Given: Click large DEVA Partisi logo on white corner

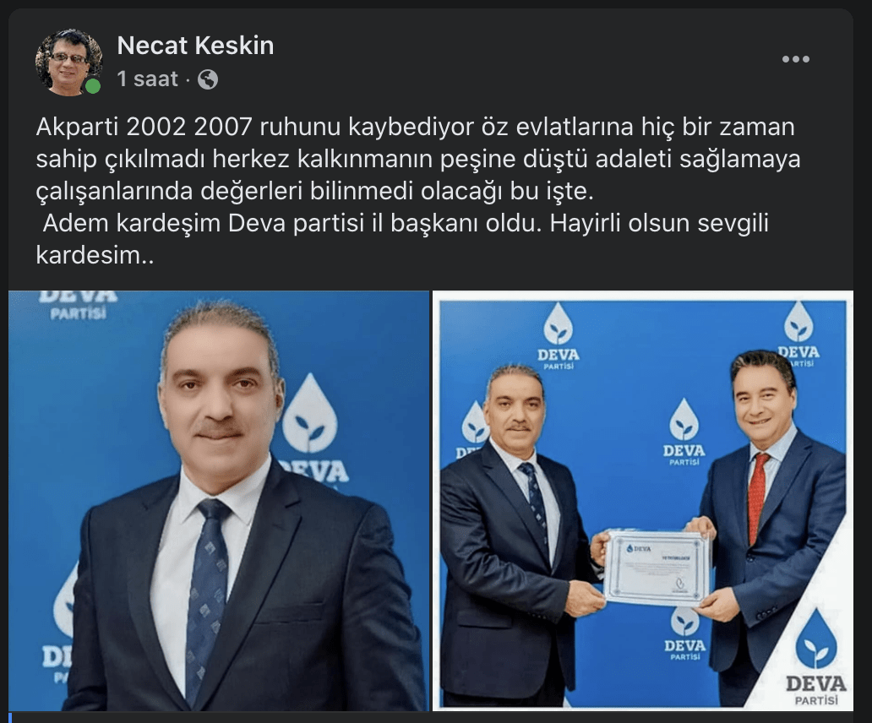Looking at the screenshot, I should click(x=815, y=657).
